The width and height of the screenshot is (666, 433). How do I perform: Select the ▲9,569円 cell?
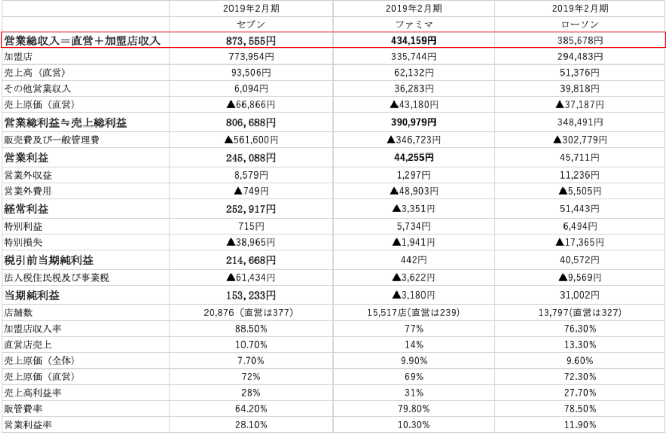(580, 277)
